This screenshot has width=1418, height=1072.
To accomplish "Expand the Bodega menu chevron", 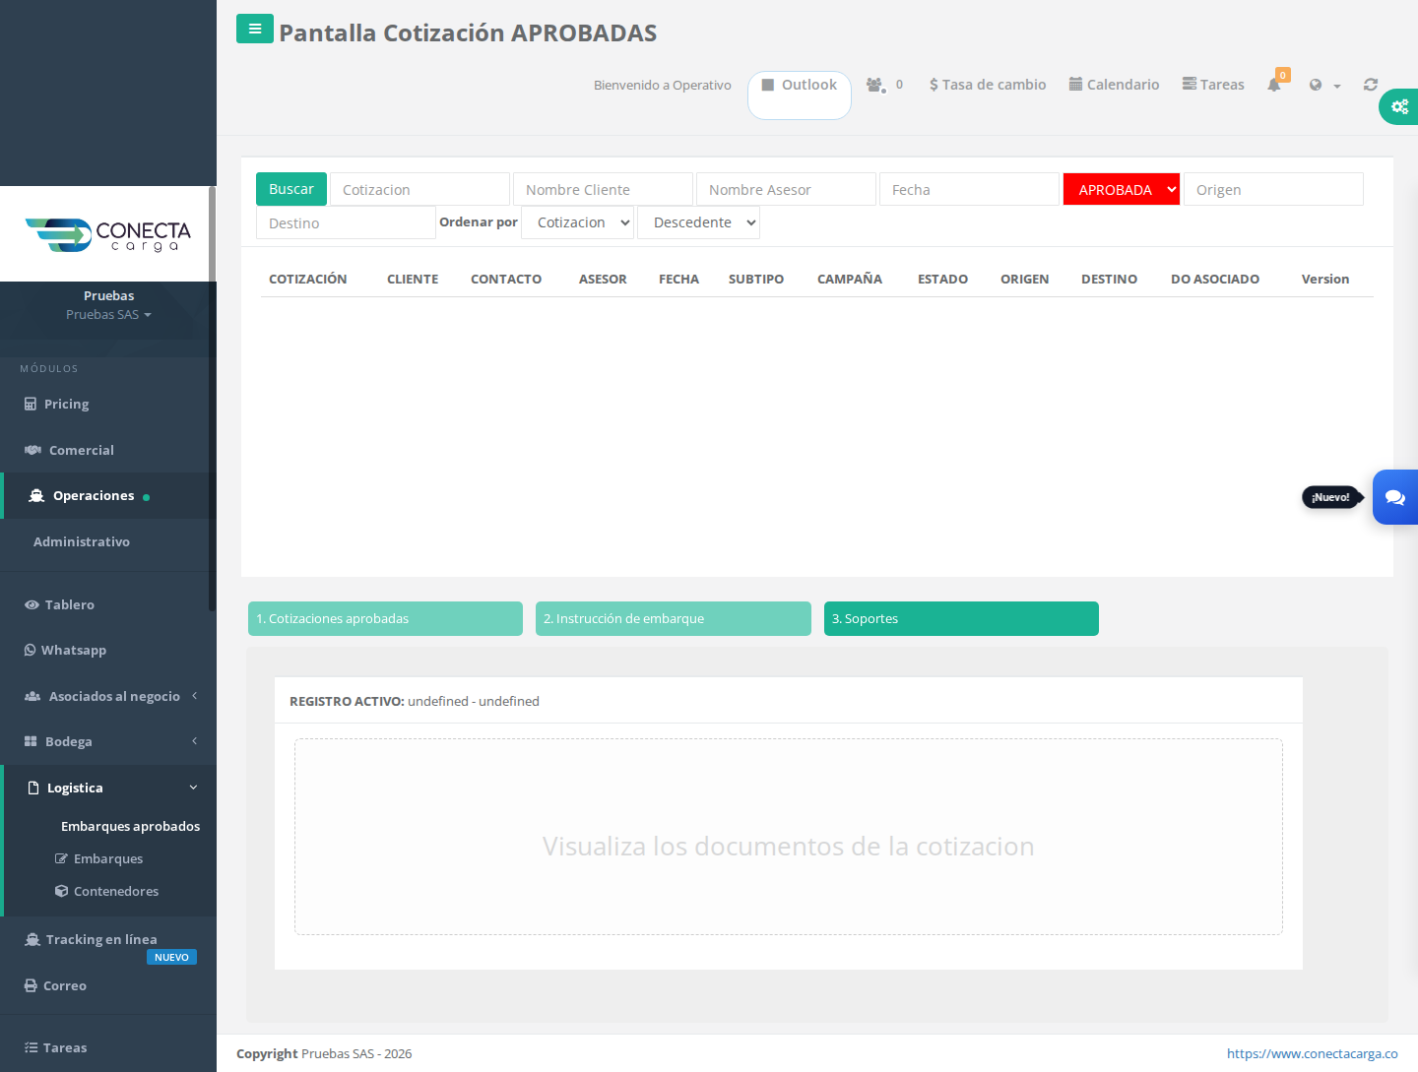I will (x=195, y=741).
